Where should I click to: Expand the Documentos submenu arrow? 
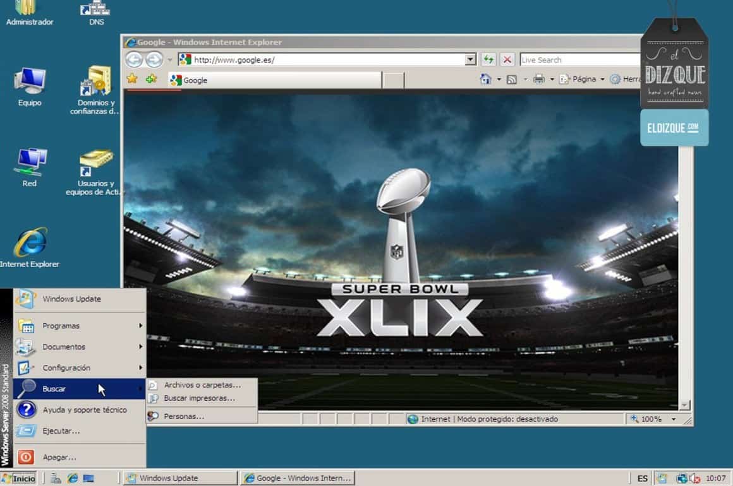(140, 347)
